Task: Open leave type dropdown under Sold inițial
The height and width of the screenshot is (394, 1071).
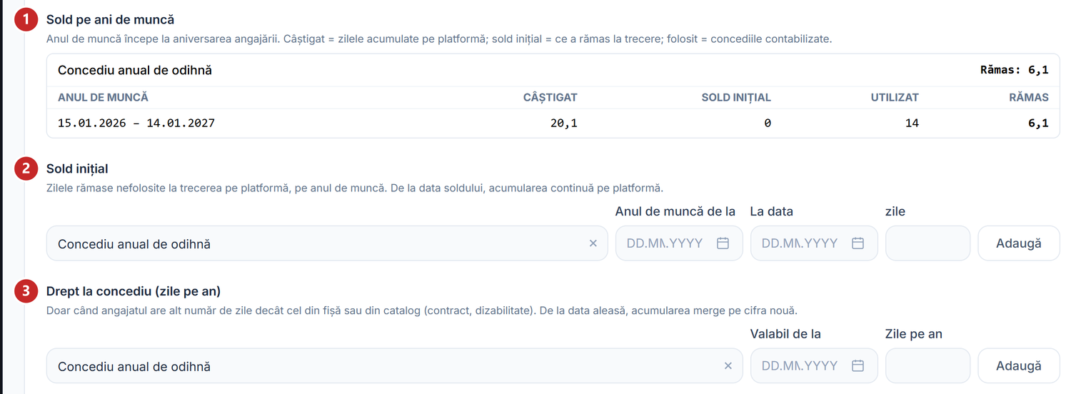Action: click(x=327, y=243)
